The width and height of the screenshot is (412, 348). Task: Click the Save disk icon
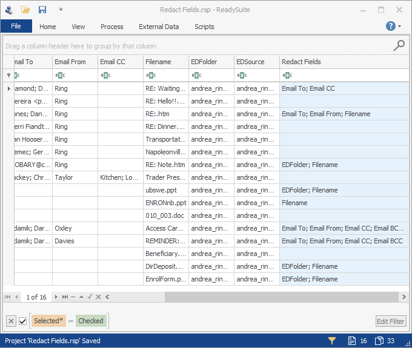(42, 10)
